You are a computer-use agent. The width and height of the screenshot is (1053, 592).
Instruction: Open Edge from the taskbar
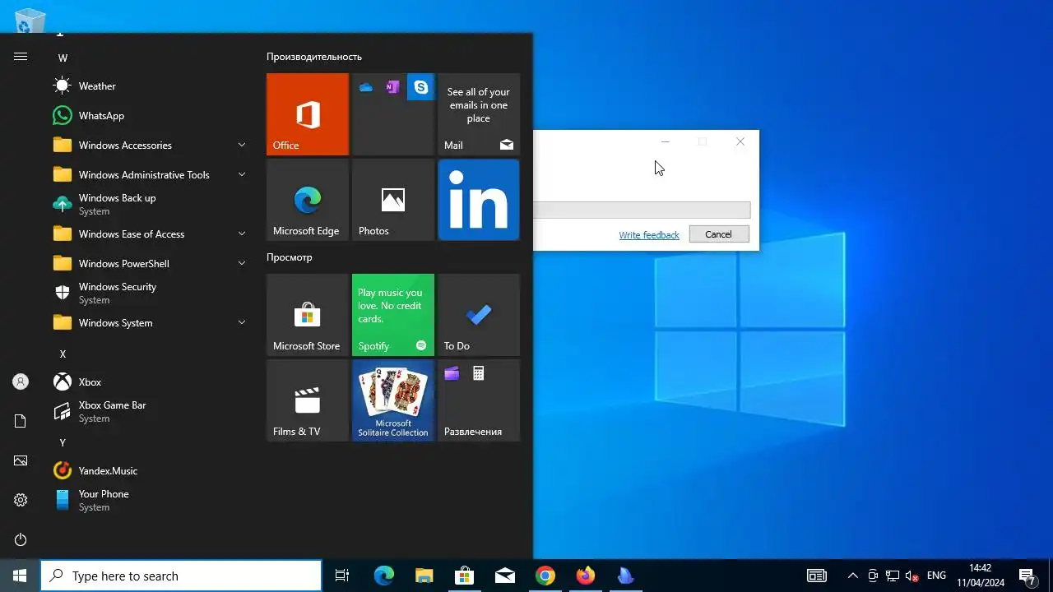384,576
